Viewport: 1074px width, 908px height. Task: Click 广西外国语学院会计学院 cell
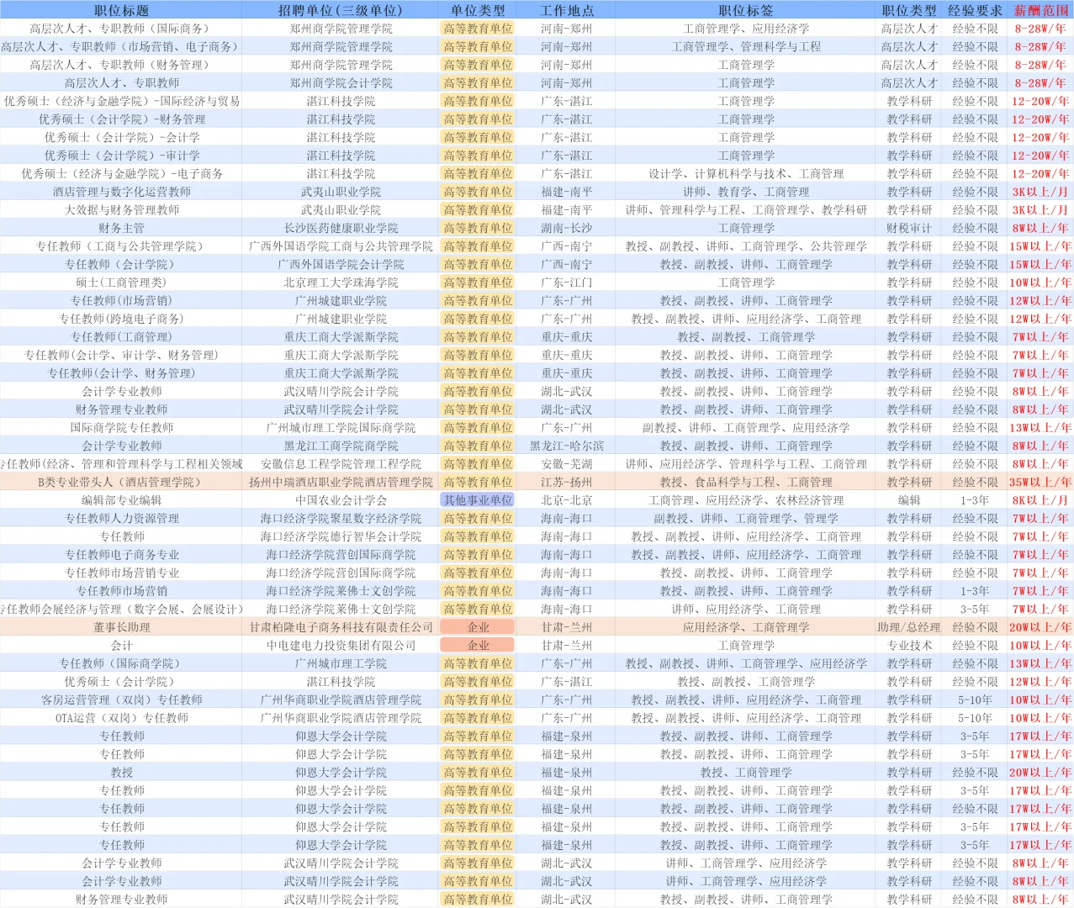(341, 264)
